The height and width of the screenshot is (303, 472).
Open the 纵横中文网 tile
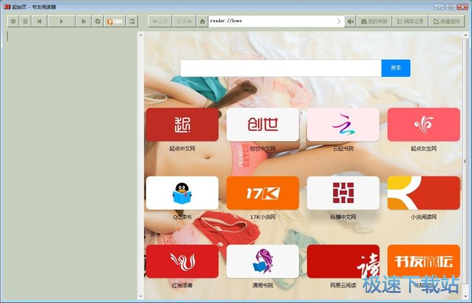pyautogui.click(x=343, y=193)
